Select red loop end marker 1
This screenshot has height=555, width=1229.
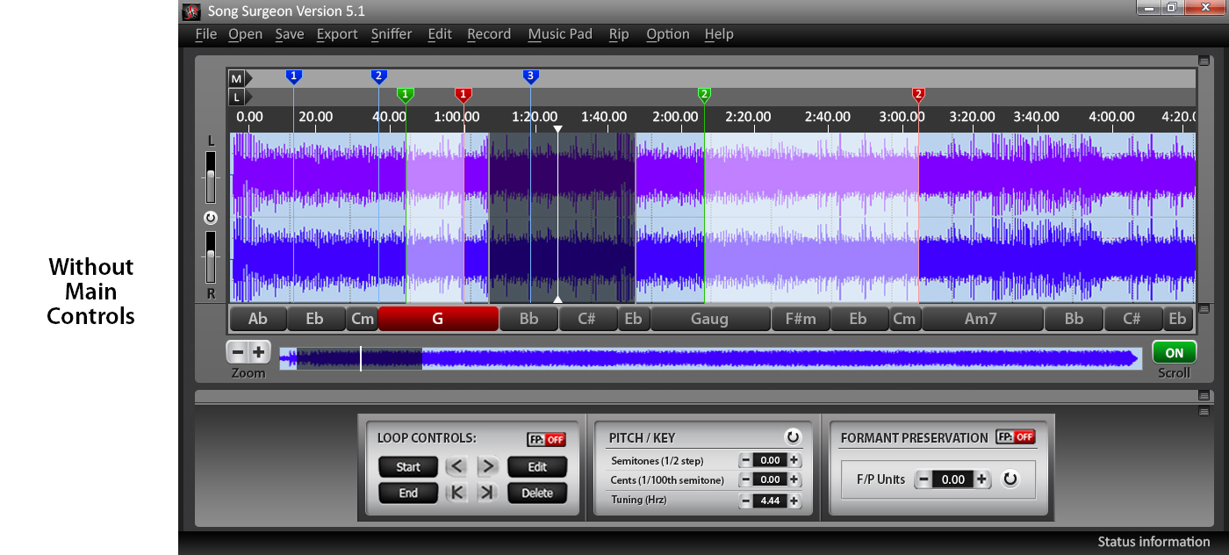click(464, 95)
